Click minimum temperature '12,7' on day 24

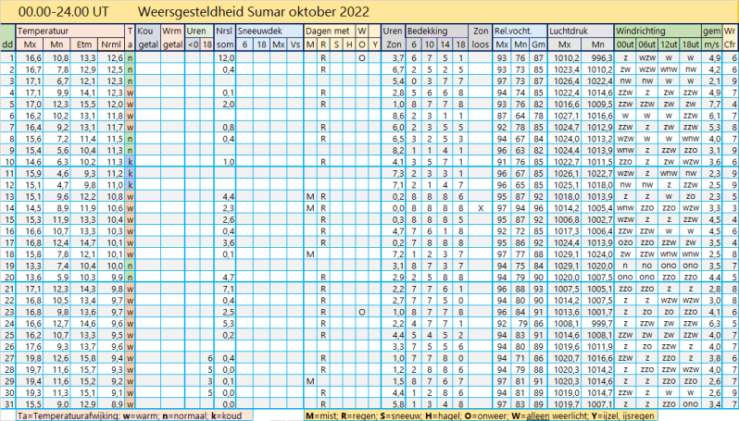(x=60, y=324)
